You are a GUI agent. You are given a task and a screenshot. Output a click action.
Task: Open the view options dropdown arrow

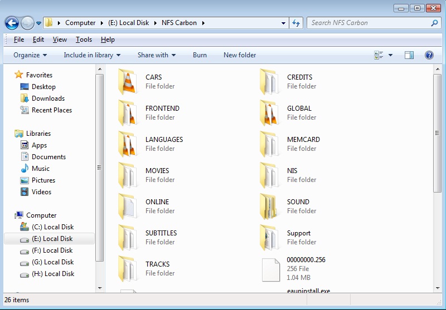(x=391, y=55)
